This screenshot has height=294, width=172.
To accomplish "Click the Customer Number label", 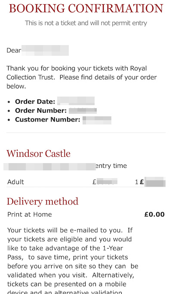I will point(48,119).
